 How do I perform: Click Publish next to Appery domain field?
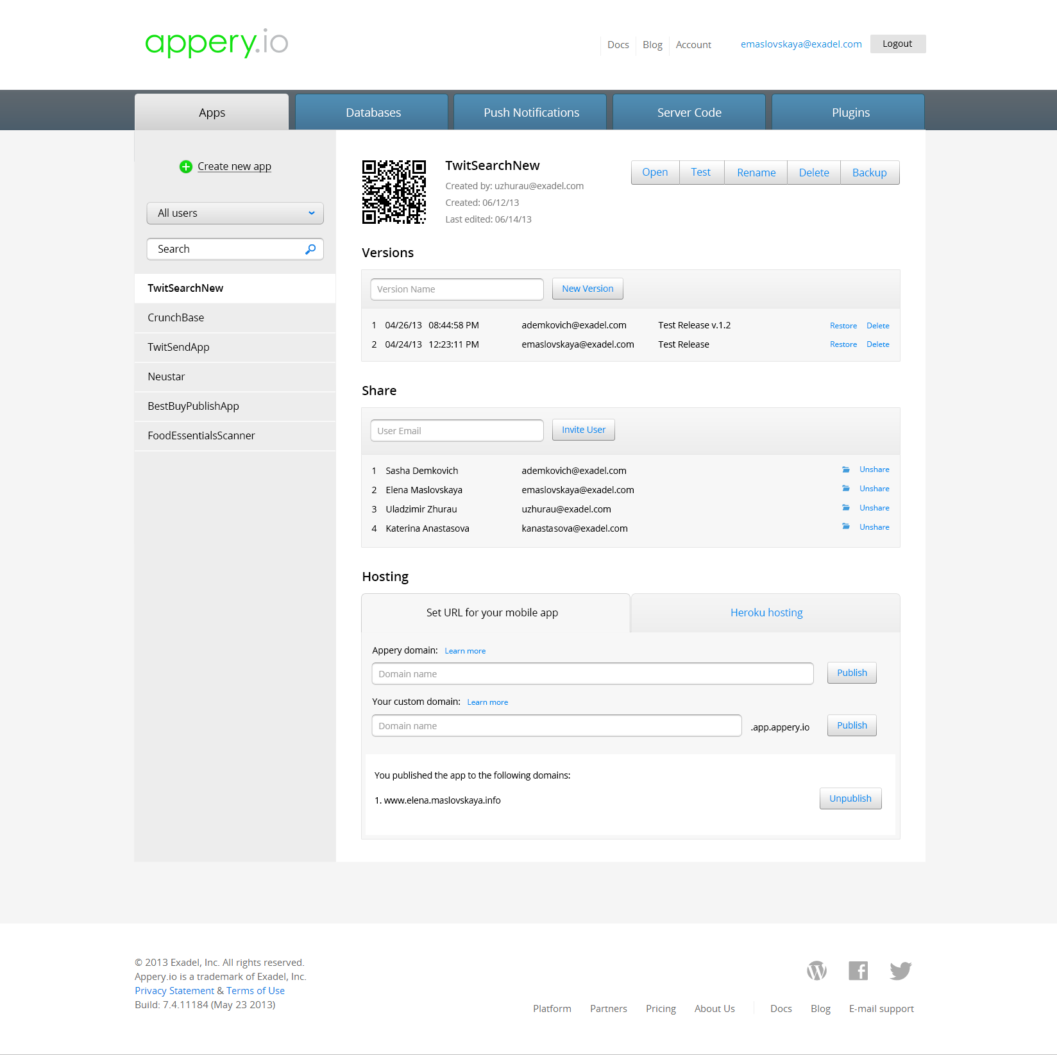852,673
